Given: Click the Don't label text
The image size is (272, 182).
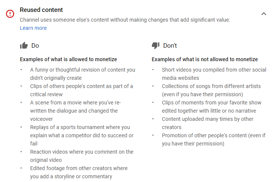Looking at the screenshot, I should point(170,45).
